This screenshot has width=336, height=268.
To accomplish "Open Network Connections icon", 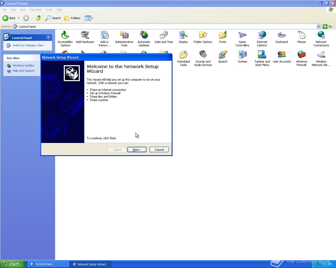I will pos(321,39).
